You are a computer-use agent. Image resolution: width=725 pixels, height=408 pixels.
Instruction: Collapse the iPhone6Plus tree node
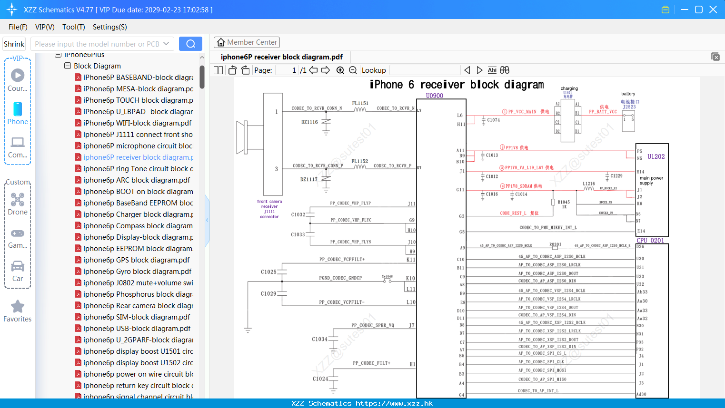click(x=58, y=55)
